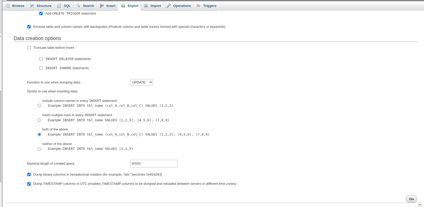
Task: Enable Truncate table before insert
Action: tap(29, 48)
